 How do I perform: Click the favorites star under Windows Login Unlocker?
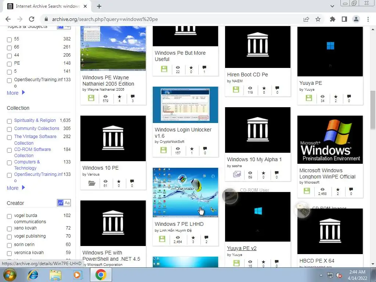192,149
